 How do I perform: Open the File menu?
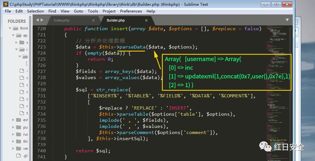[8, 11]
